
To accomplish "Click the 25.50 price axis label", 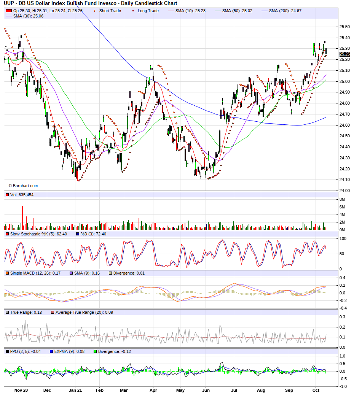I will (344, 27).
